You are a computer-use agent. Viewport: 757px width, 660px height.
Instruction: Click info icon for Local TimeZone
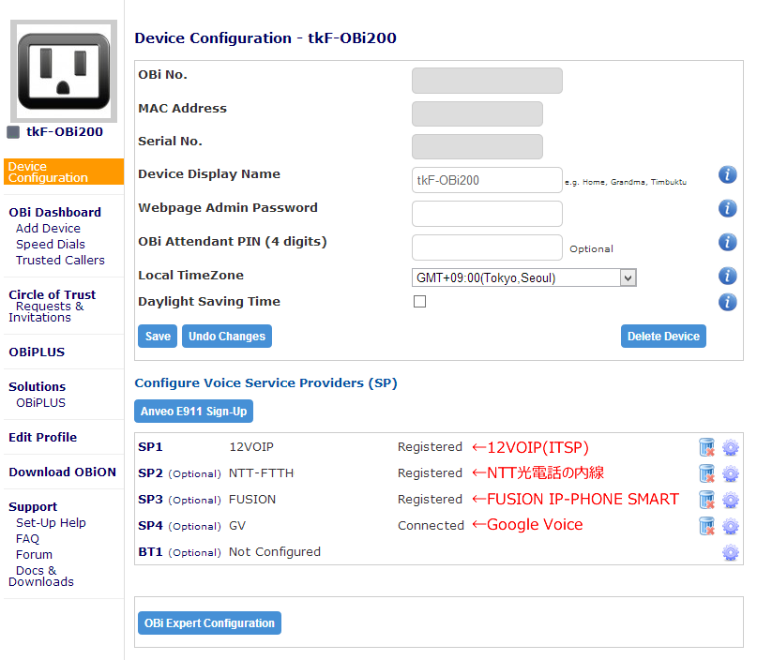tap(727, 276)
